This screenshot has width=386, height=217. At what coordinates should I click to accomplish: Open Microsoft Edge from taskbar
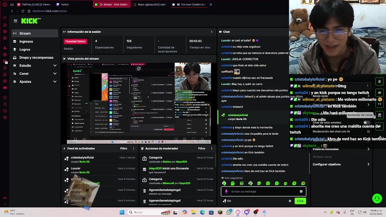[202, 212]
